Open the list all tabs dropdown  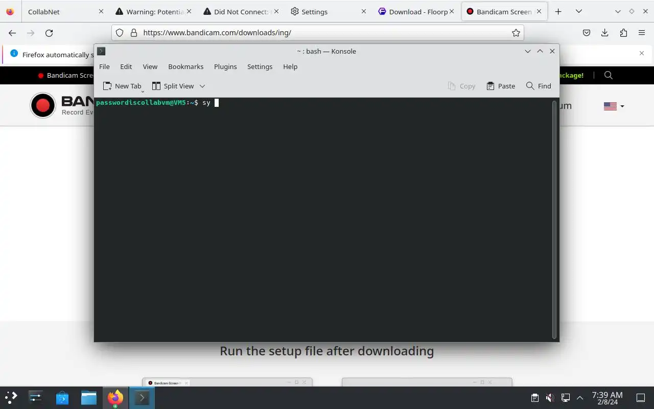[578, 11]
